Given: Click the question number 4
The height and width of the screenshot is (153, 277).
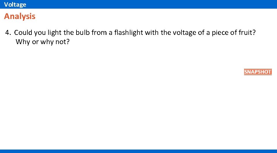Looking at the screenshot, I should (x=8, y=33).
